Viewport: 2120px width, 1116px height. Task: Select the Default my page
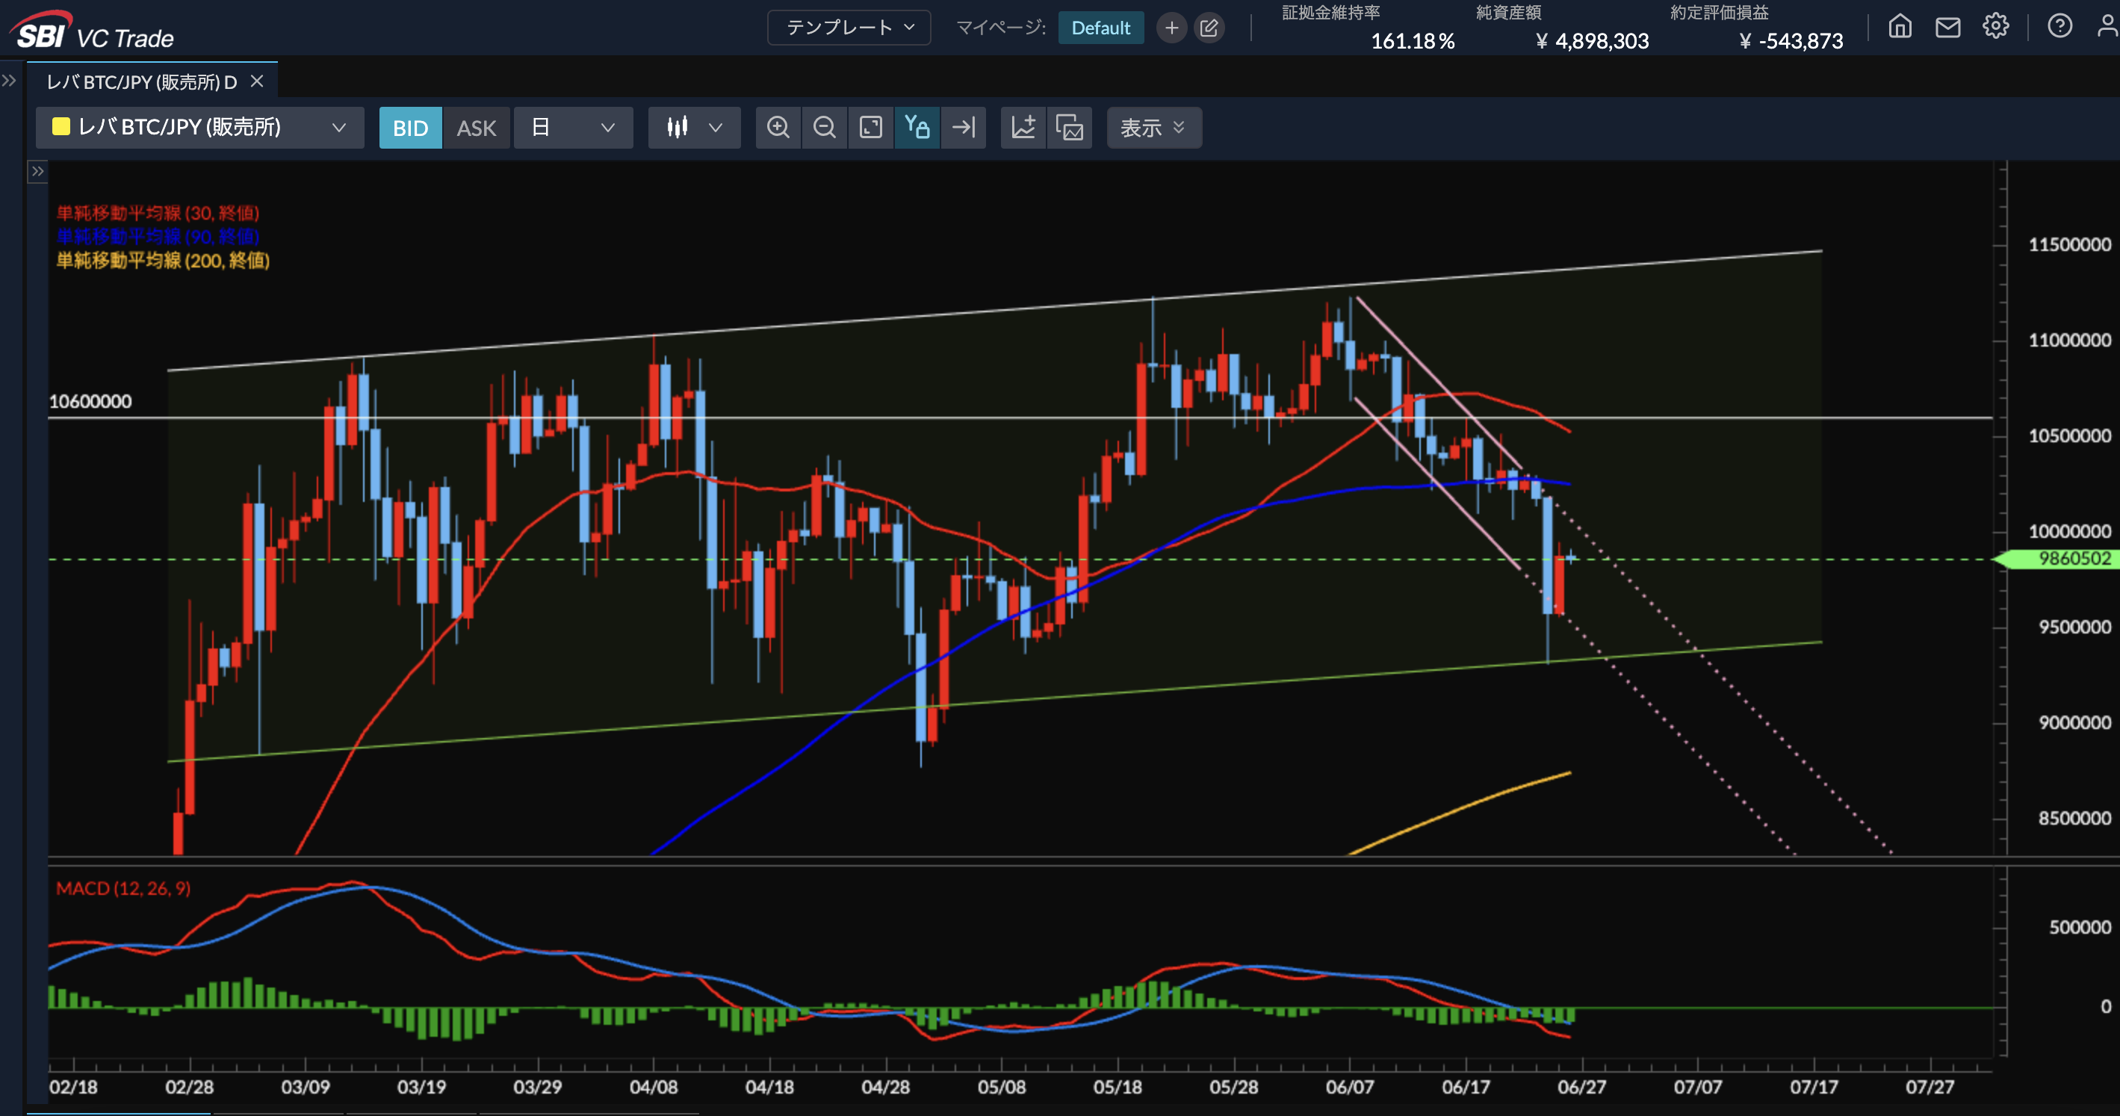point(1100,28)
